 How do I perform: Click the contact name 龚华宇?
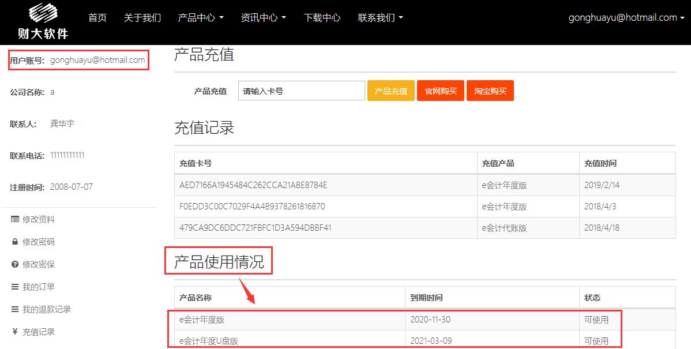[62, 123]
